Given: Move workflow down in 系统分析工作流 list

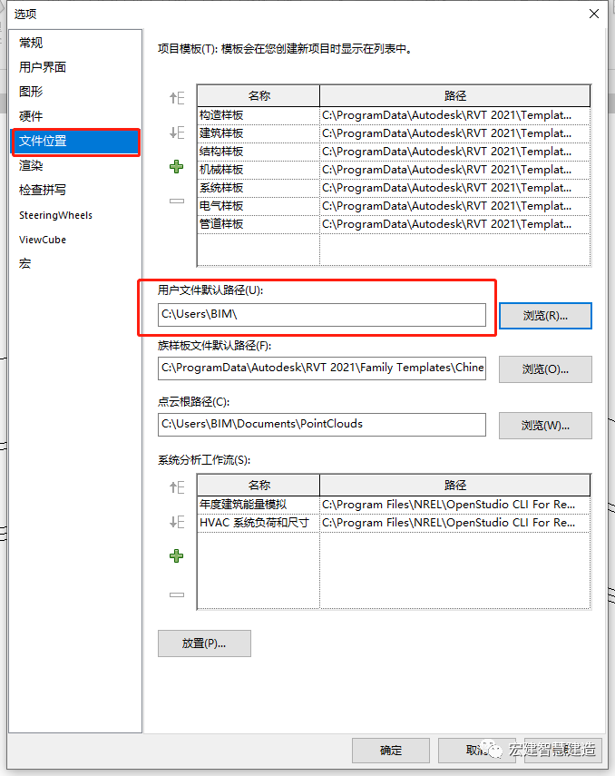Looking at the screenshot, I should [177, 522].
